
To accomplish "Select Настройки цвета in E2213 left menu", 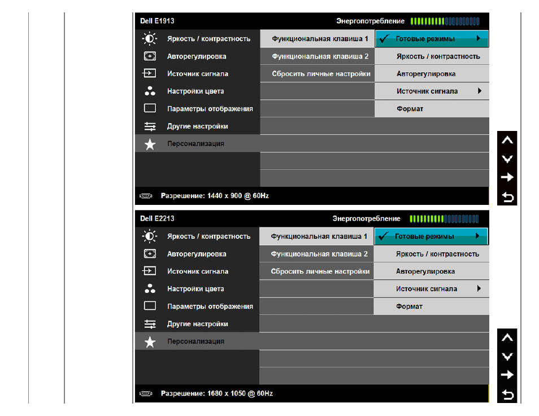I will point(197,288).
